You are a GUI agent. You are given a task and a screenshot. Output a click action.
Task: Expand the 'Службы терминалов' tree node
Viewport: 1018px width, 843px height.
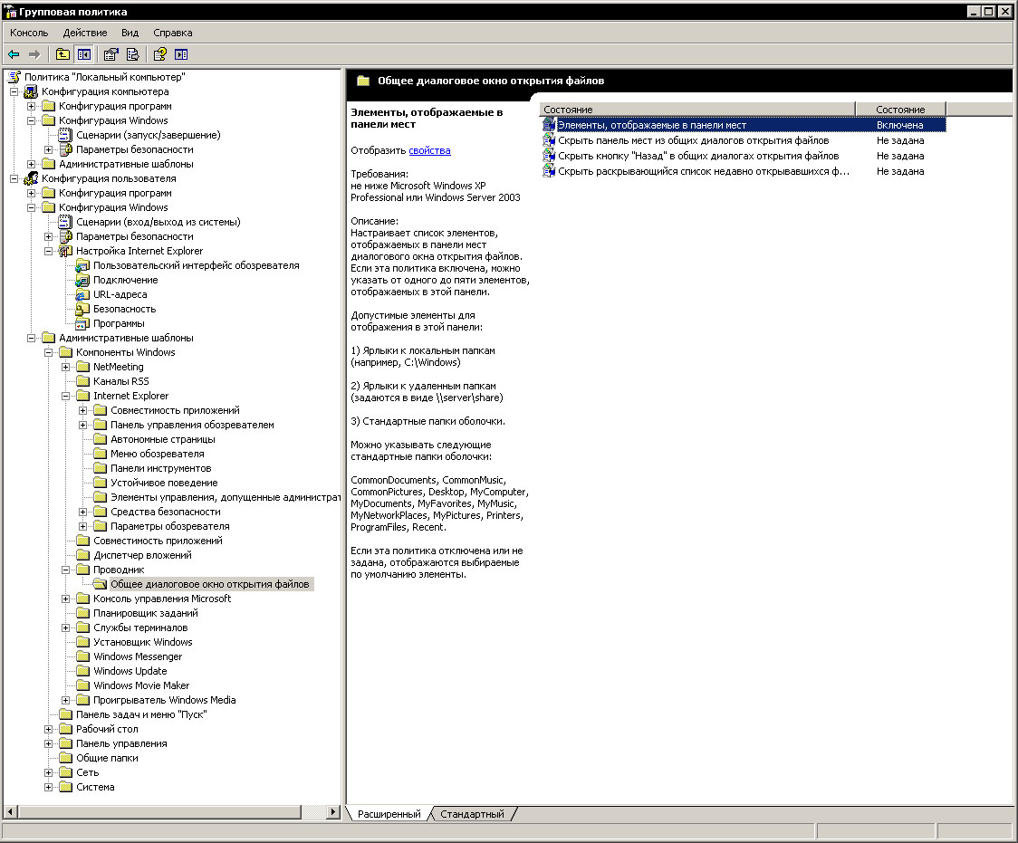coord(66,627)
